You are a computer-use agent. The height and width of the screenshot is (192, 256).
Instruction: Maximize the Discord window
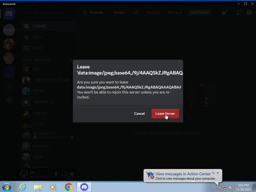(245, 4)
